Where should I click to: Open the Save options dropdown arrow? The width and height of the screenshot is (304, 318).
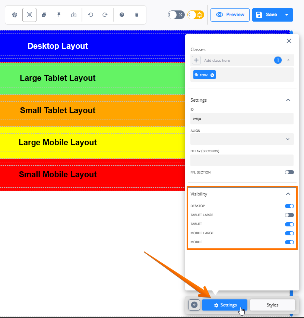286,15
